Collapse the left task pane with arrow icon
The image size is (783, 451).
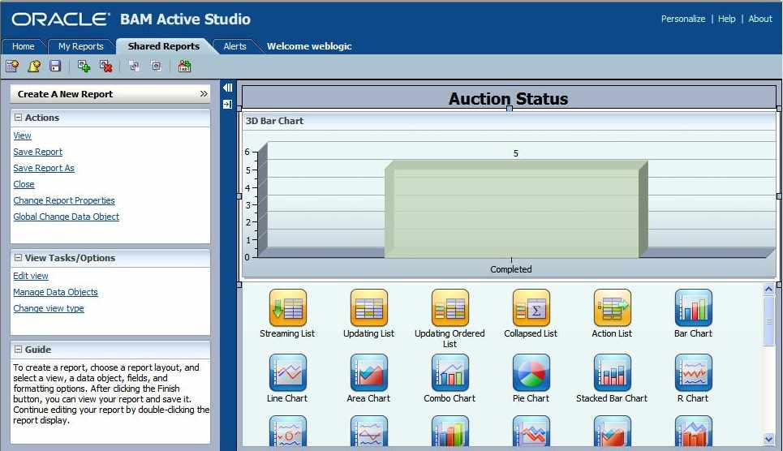coord(227,88)
